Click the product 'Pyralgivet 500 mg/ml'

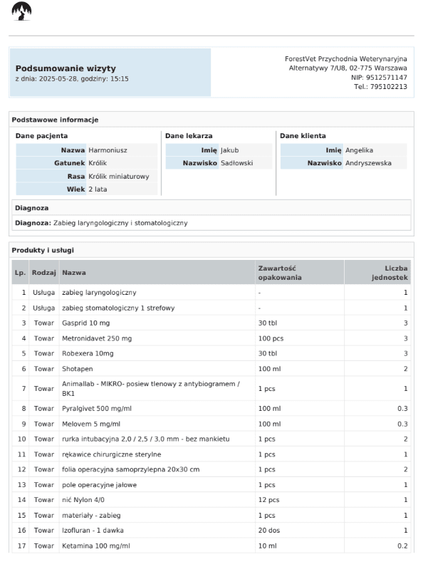pos(97,409)
